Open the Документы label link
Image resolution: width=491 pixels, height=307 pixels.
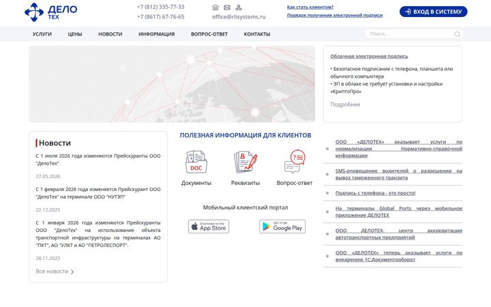pos(196,183)
